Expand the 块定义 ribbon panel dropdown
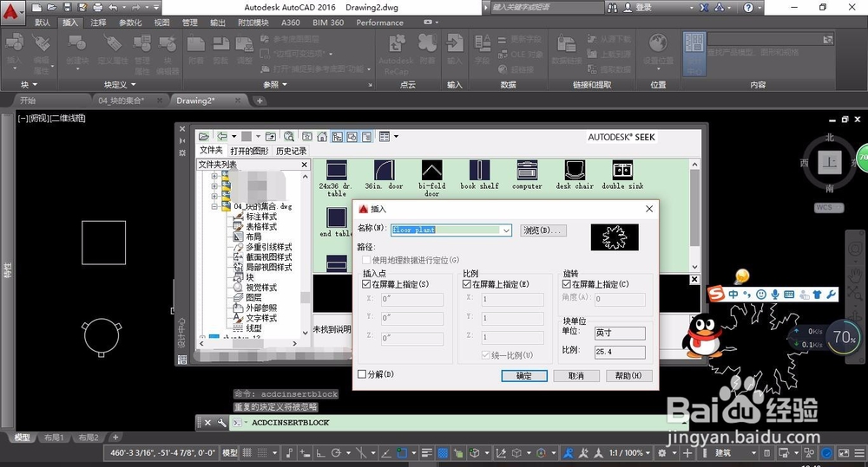Image resolution: width=868 pixels, height=467 pixels. point(120,85)
